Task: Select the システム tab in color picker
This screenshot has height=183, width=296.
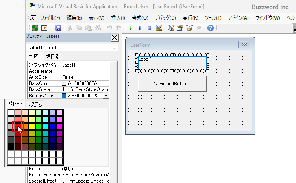Action: [x=35, y=105]
